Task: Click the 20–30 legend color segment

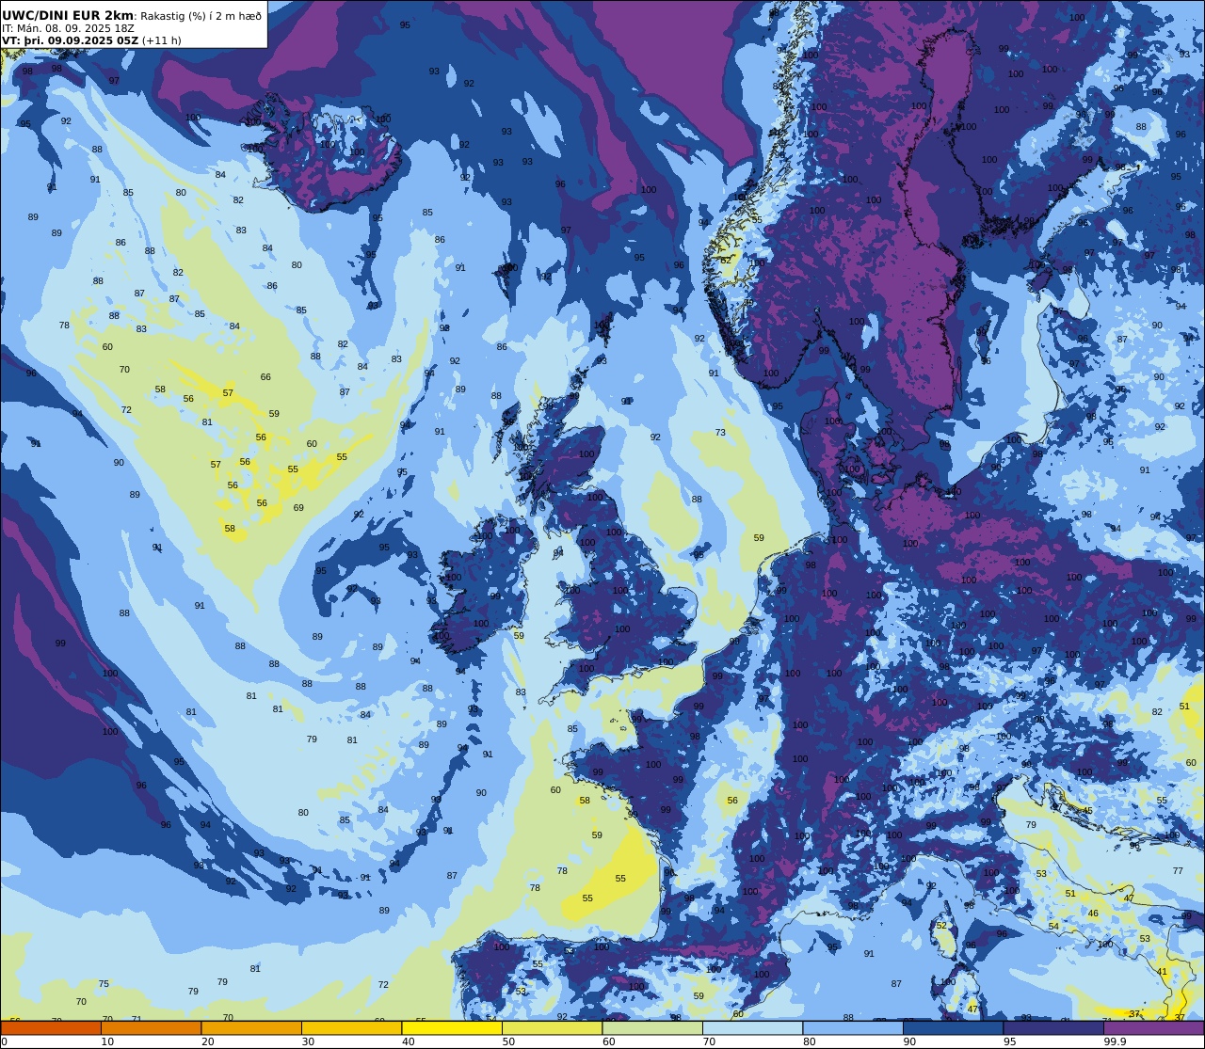Action: coord(251,1028)
